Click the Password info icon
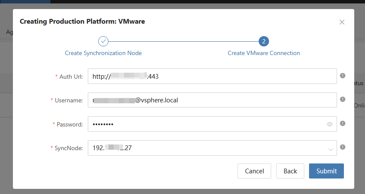 (343, 123)
